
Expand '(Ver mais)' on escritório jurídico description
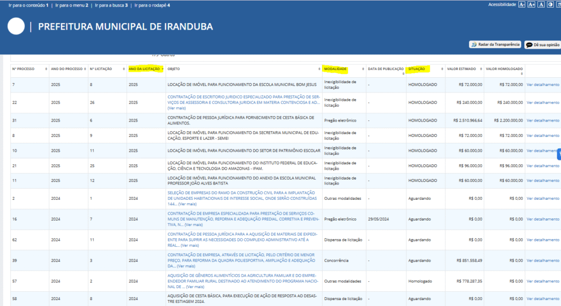pyautogui.click(x=178, y=108)
